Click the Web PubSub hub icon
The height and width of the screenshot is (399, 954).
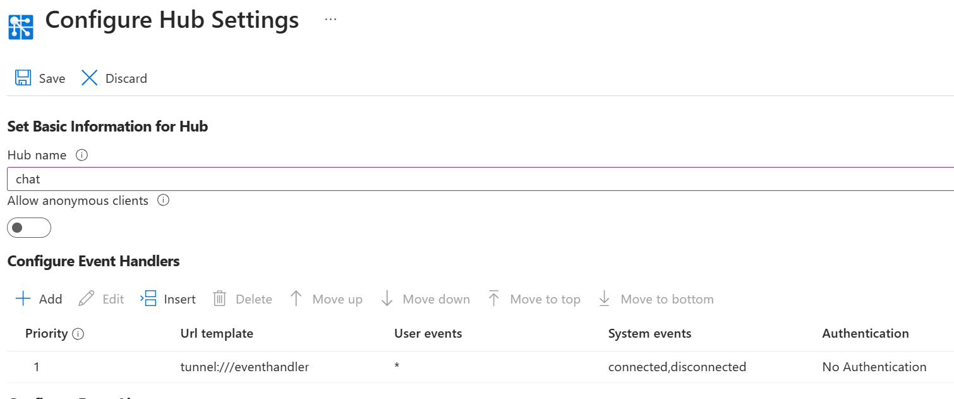[x=21, y=26]
